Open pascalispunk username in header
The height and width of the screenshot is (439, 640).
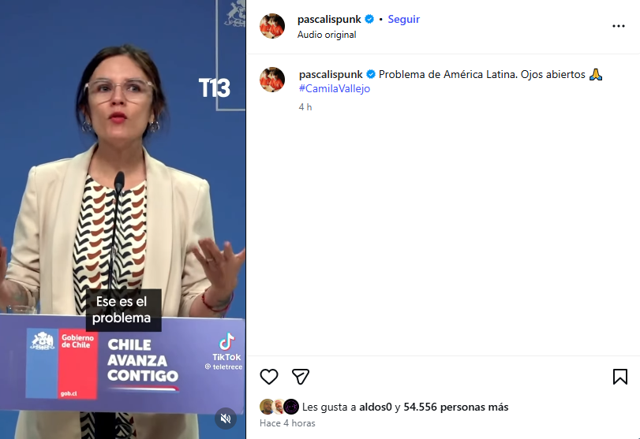[x=329, y=19]
